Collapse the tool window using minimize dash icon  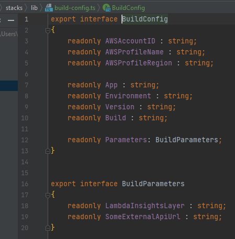(x=11, y=20)
